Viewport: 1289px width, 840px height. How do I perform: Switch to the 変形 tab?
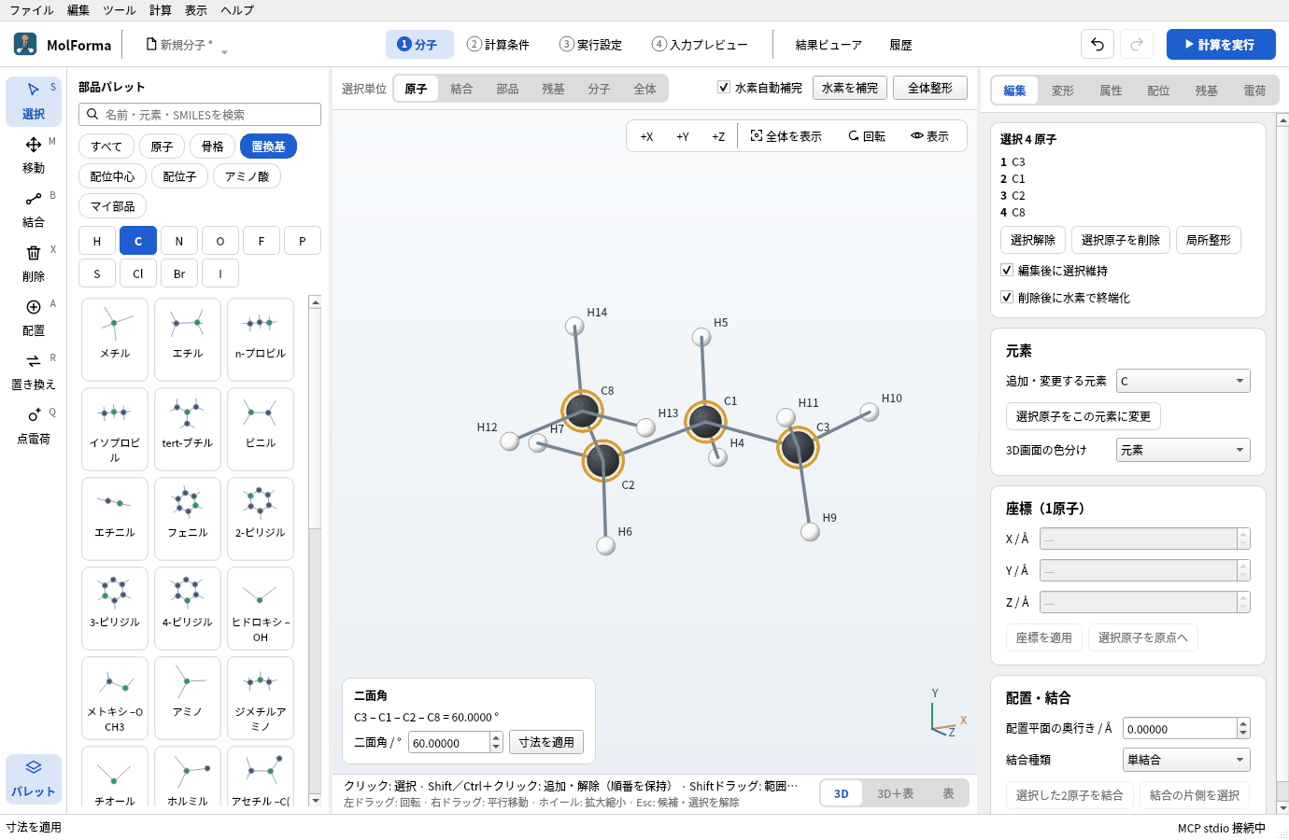point(1063,91)
